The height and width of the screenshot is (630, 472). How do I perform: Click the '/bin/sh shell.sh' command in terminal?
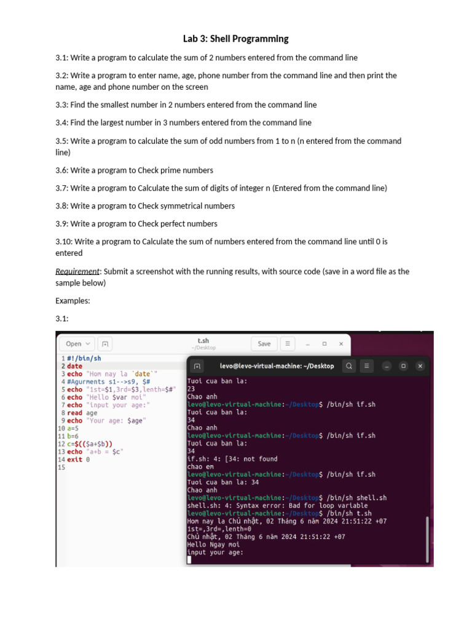coord(357,498)
